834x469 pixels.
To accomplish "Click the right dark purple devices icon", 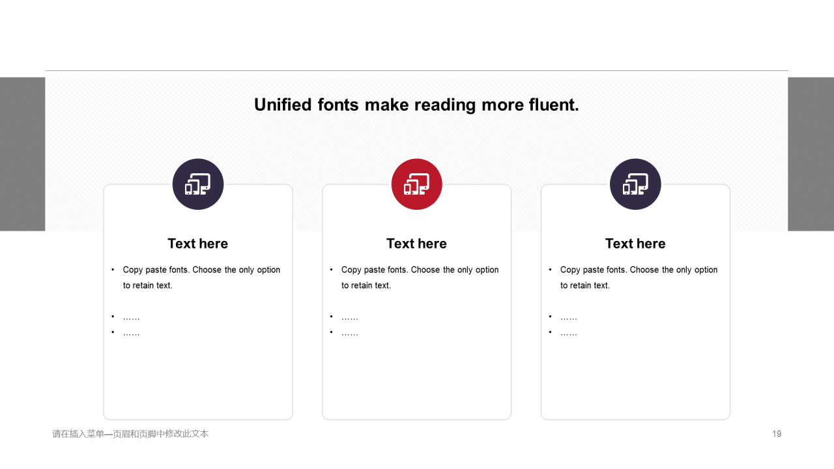I will (635, 184).
